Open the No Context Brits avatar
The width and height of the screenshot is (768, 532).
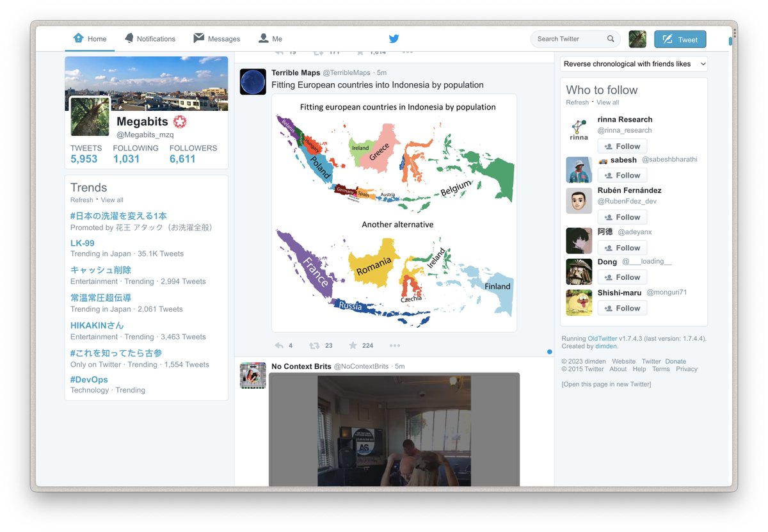pyautogui.click(x=253, y=376)
